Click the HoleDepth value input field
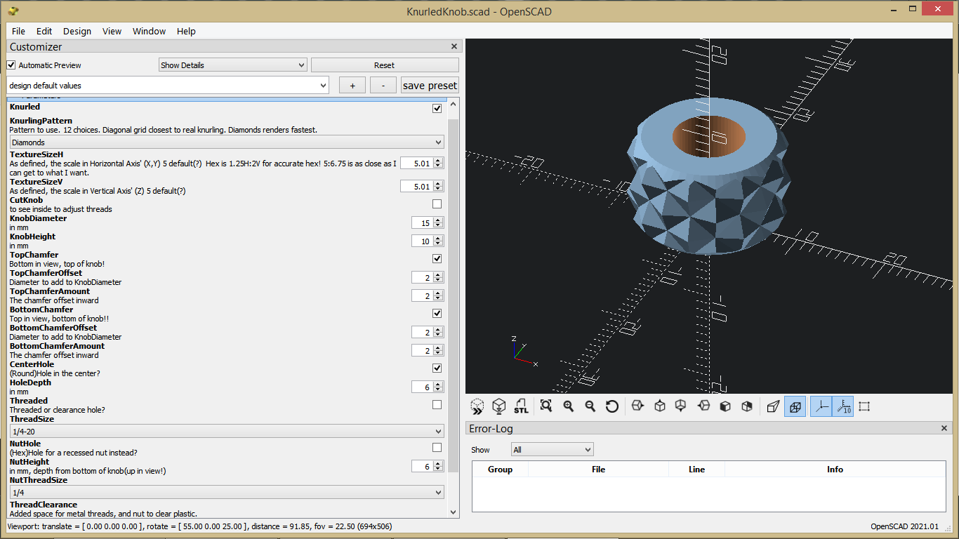The image size is (959, 539). click(423, 386)
